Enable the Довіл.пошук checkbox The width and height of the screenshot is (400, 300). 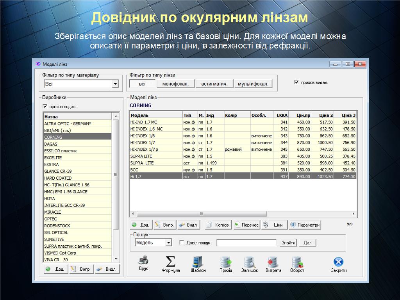pyautogui.click(x=182, y=243)
